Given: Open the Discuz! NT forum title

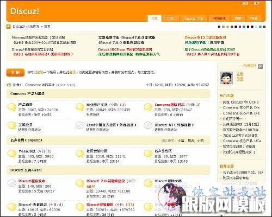Looking at the screenshot, I should (174, 125).
